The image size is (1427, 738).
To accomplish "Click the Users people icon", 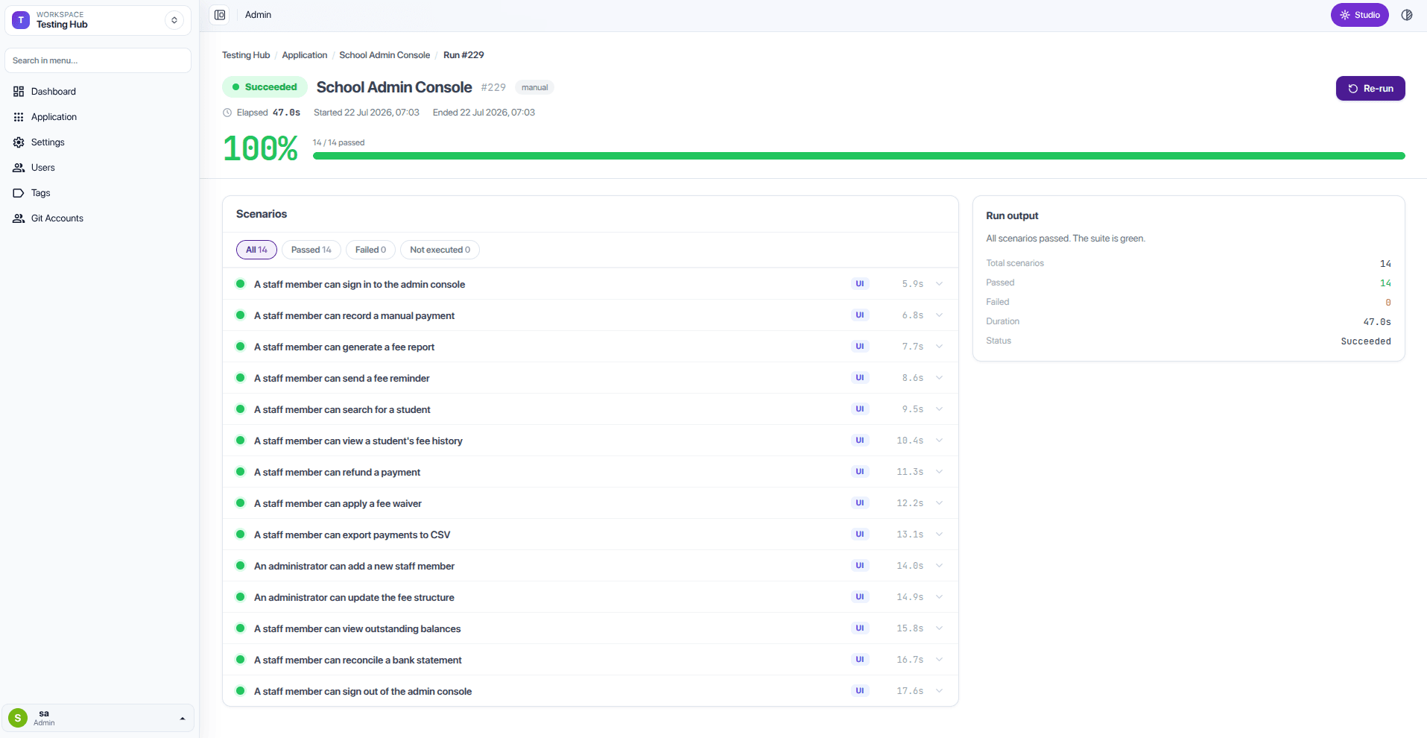I will [19, 168].
